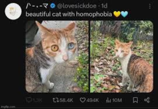Open the view analytics bar chart icon
Image resolution: width=158 pixels, height=109 pixels.
click(x=108, y=100)
